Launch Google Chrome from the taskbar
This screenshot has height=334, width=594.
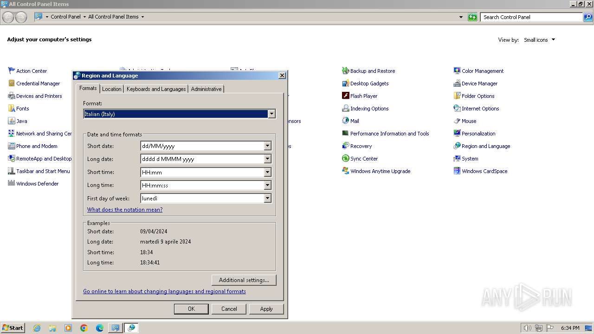pos(84,328)
